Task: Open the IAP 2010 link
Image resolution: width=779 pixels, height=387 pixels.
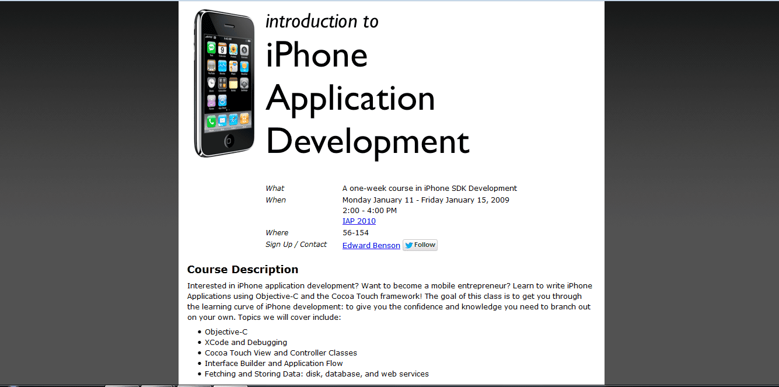Action: click(359, 221)
